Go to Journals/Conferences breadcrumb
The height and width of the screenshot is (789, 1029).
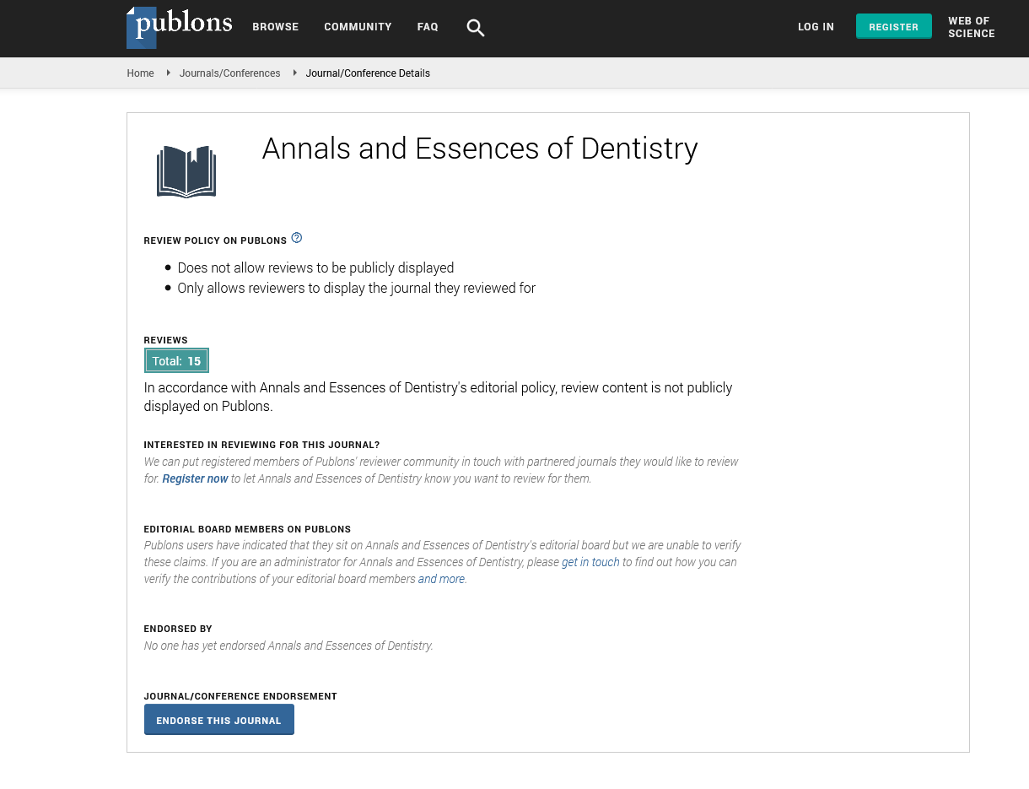(229, 73)
